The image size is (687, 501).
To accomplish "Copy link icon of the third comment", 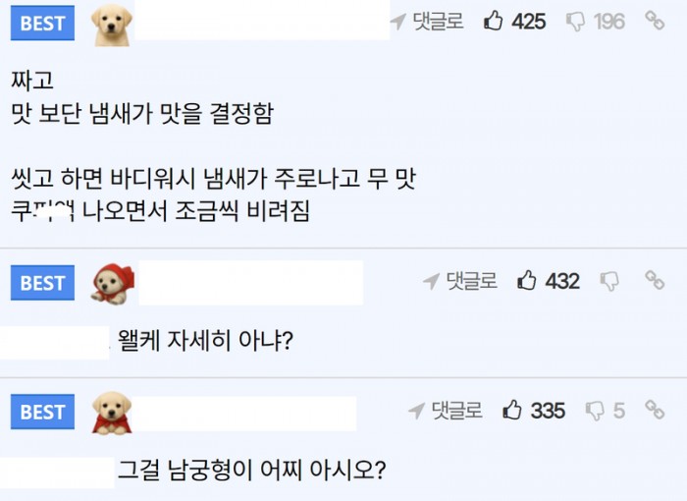I will [x=655, y=410].
